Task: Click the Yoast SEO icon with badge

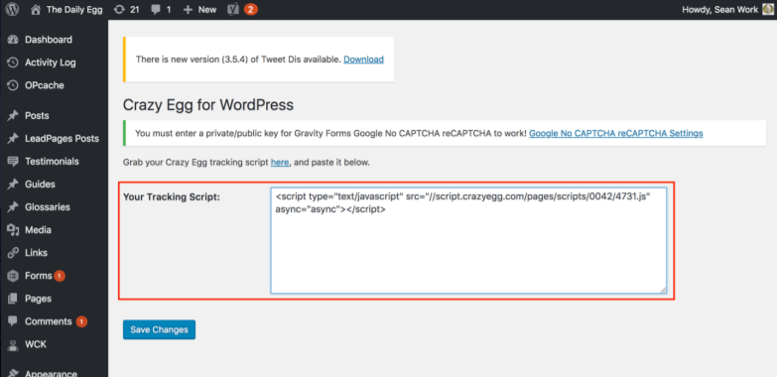Action: pyautogui.click(x=233, y=9)
